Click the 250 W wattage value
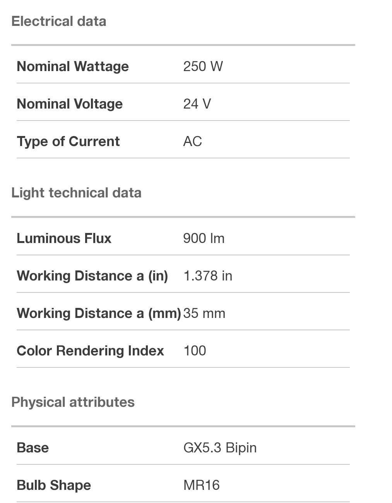The image size is (392, 503). click(x=203, y=66)
